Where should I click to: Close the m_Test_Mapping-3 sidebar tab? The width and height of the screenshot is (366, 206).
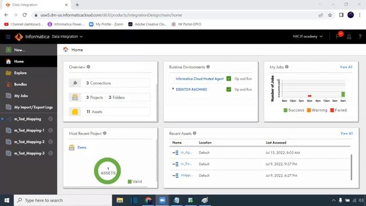click(x=50, y=153)
